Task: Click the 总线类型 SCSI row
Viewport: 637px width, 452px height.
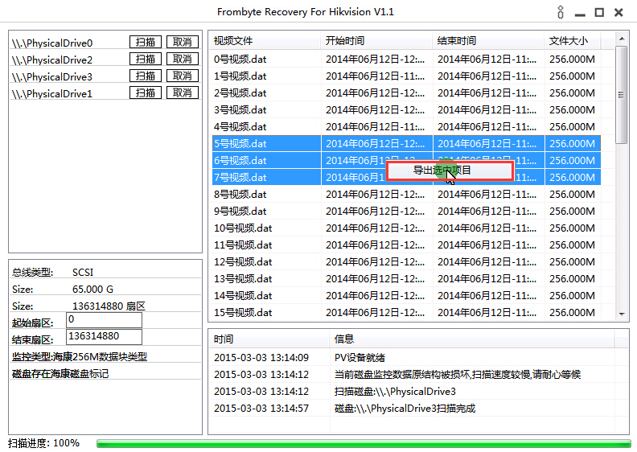Action: pyautogui.click(x=105, y=272)
